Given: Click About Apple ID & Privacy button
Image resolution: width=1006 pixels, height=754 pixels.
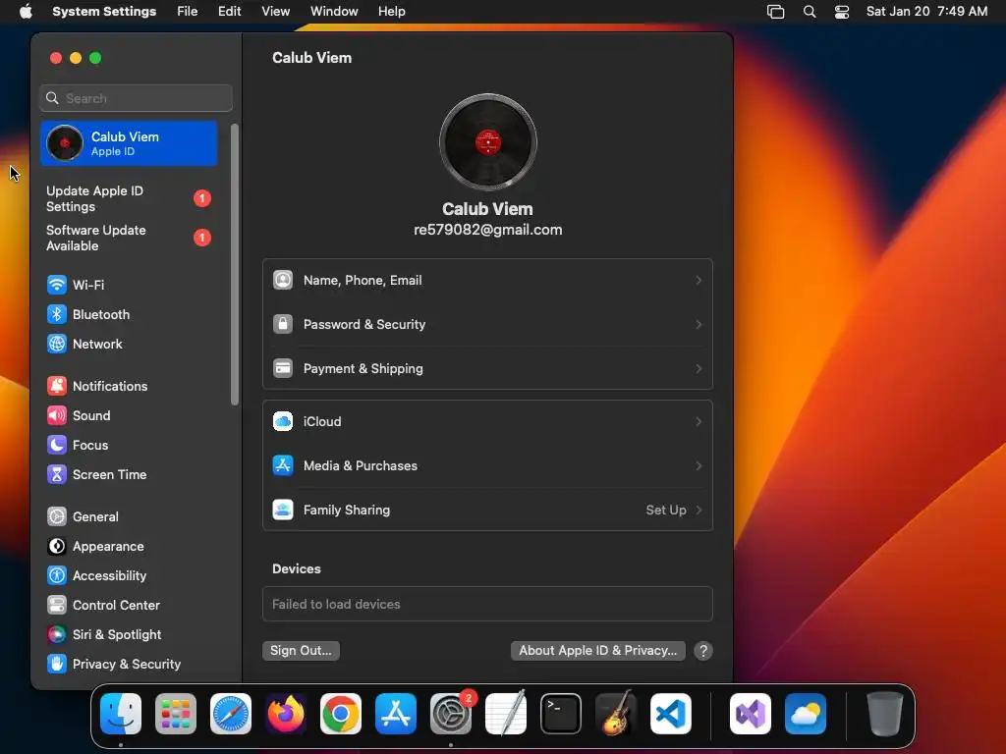Looking at the screenshot, I should click(x=598, y=651).
